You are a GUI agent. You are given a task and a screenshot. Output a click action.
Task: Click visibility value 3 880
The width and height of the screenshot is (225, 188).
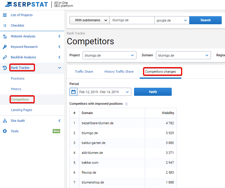coord(170,143)
